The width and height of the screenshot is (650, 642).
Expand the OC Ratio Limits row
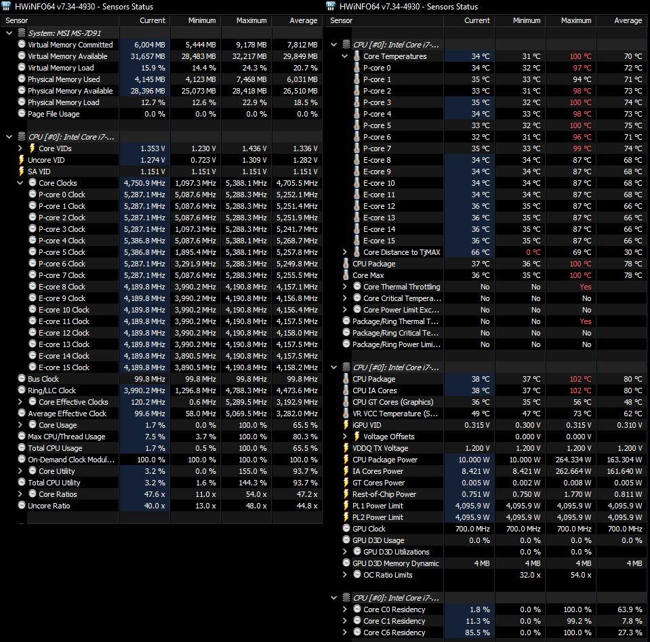tap(344, 574)
